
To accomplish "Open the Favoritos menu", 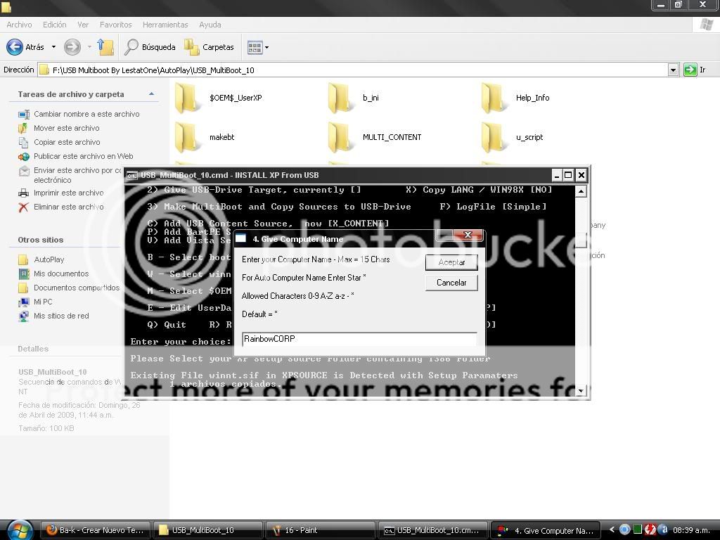I will pos(115,25).
